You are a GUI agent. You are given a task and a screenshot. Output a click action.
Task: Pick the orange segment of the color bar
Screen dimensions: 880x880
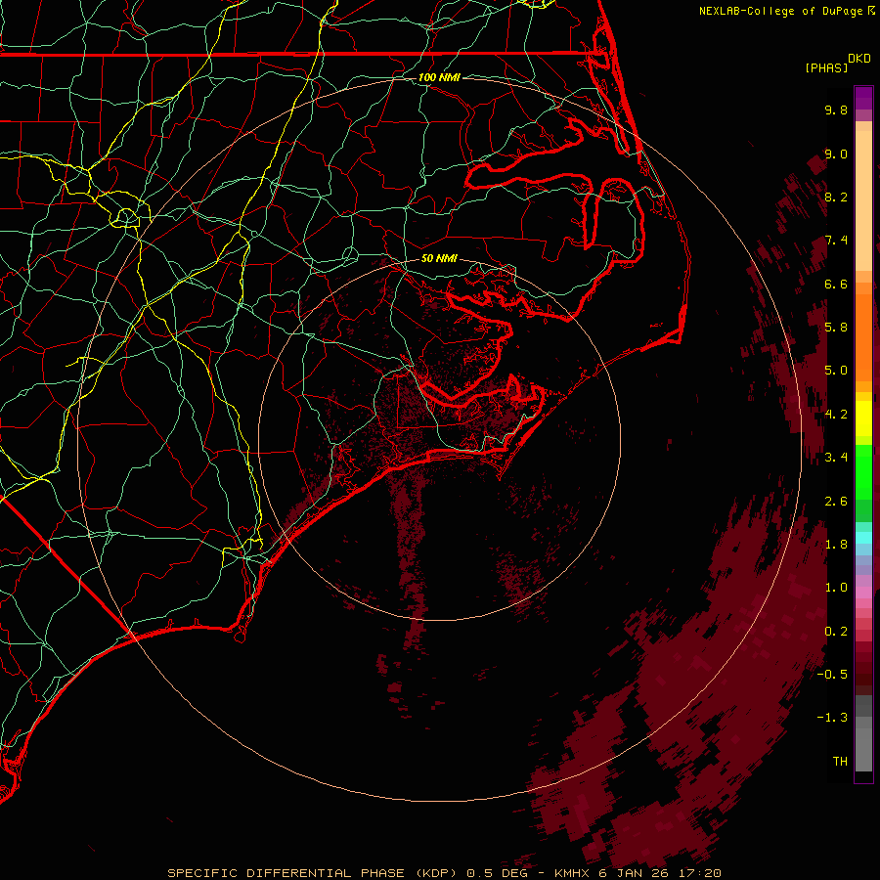[863, 336]
